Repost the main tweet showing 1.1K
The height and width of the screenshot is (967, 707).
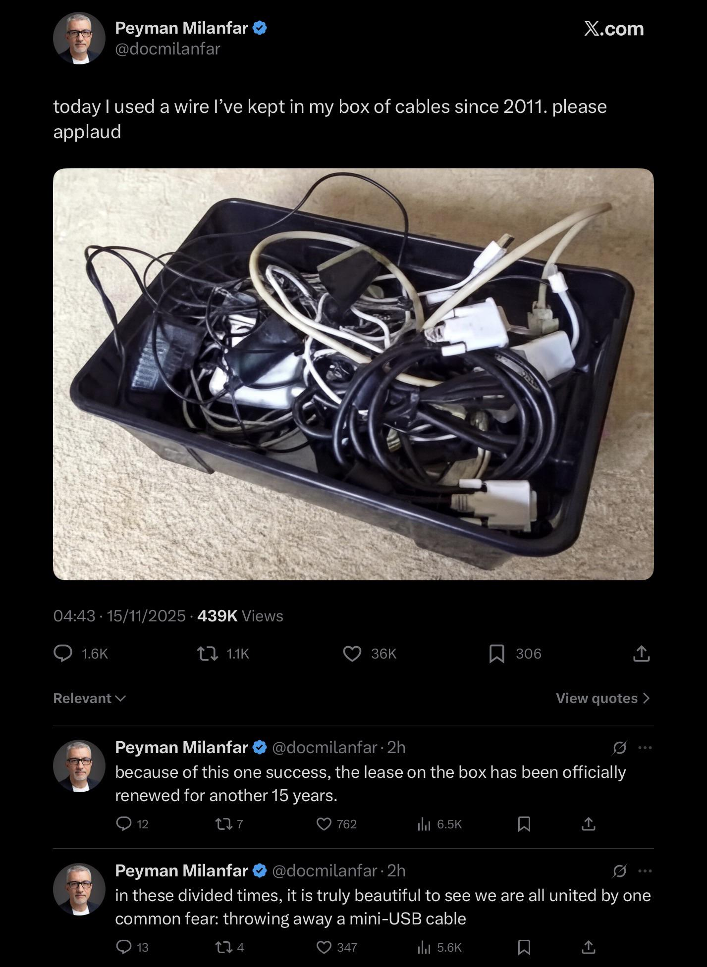tap(208, 654)
